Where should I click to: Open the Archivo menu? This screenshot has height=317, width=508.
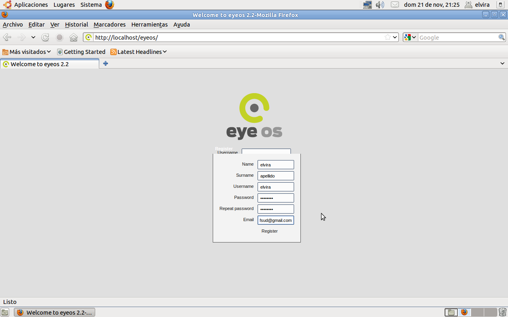[x=13, y=25]
